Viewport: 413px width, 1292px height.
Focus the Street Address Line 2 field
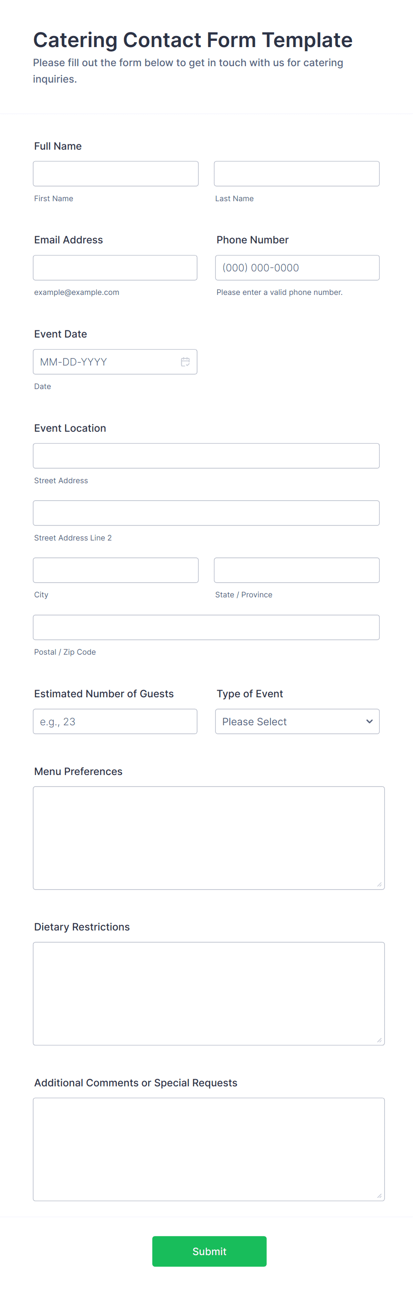[x=206, y=513]
